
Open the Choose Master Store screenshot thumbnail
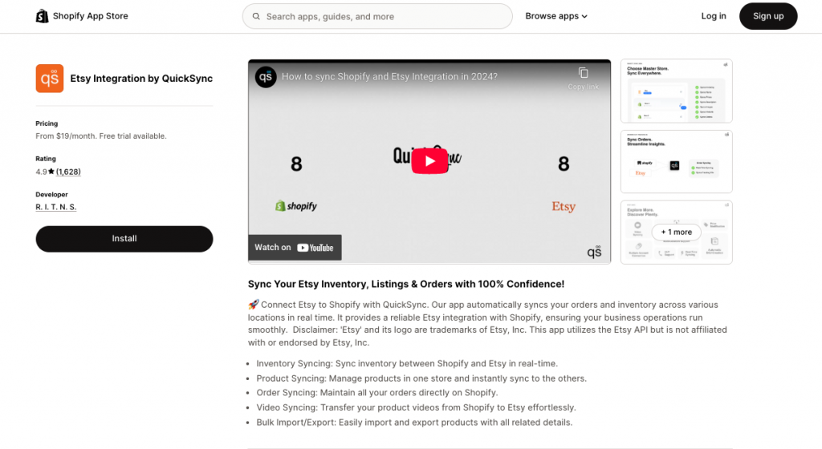pos(676,91)
